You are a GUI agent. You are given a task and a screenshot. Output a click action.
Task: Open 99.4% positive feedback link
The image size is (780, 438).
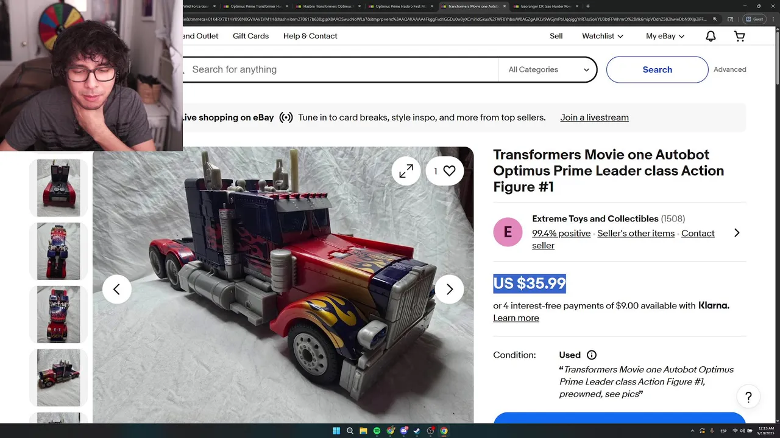pyautogui.click(x=561, y=234)
